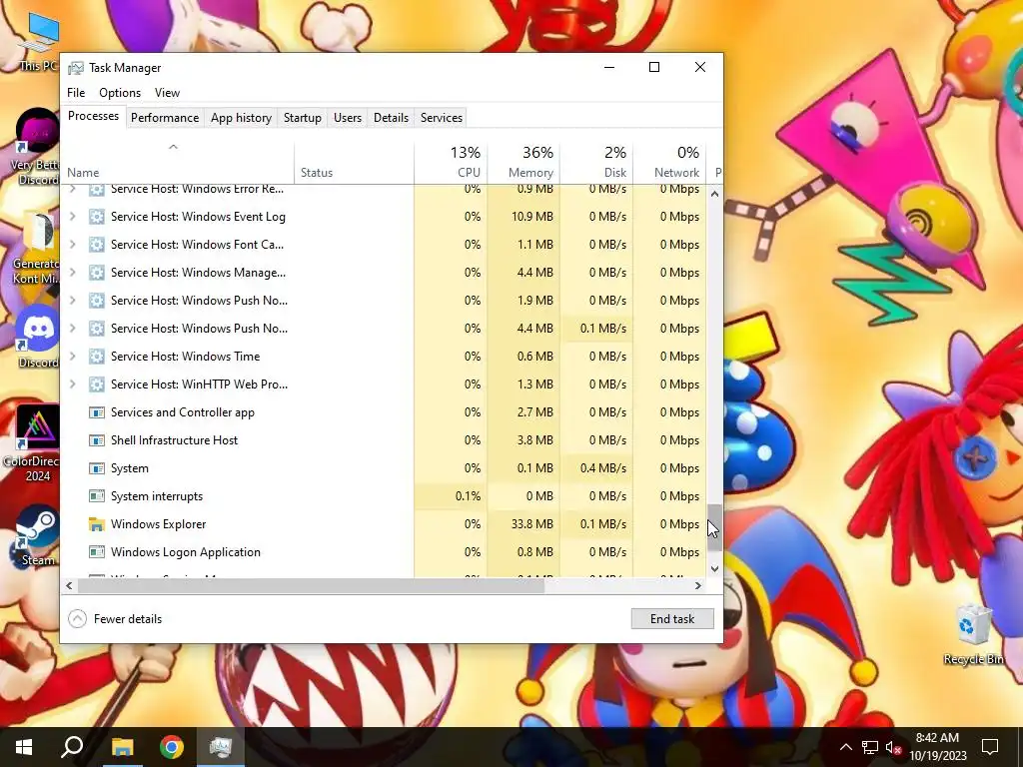Expand Service Host: Windows Push No row using 1.9 MB
This screenshot has height=767, width=1023.
(72, 301)
